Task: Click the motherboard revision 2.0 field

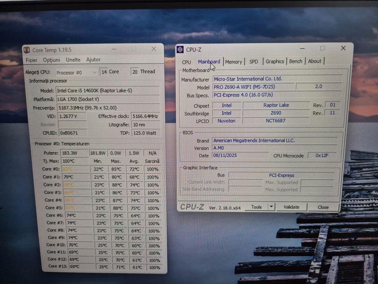Action: click(319, 86)
